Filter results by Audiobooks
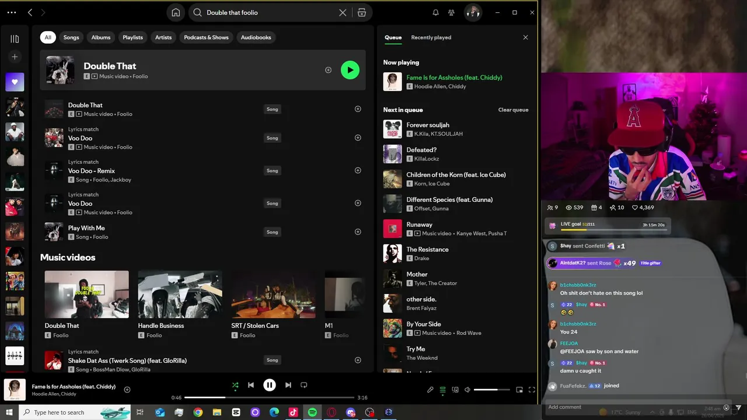The image size is (747, 420). coord(256,37)
